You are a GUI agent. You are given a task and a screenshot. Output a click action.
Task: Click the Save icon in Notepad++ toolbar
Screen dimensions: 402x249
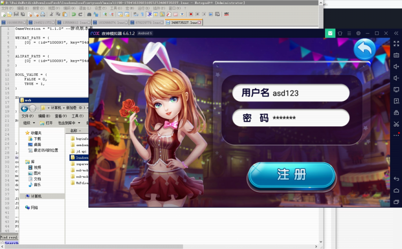click(x=16, y=15)
